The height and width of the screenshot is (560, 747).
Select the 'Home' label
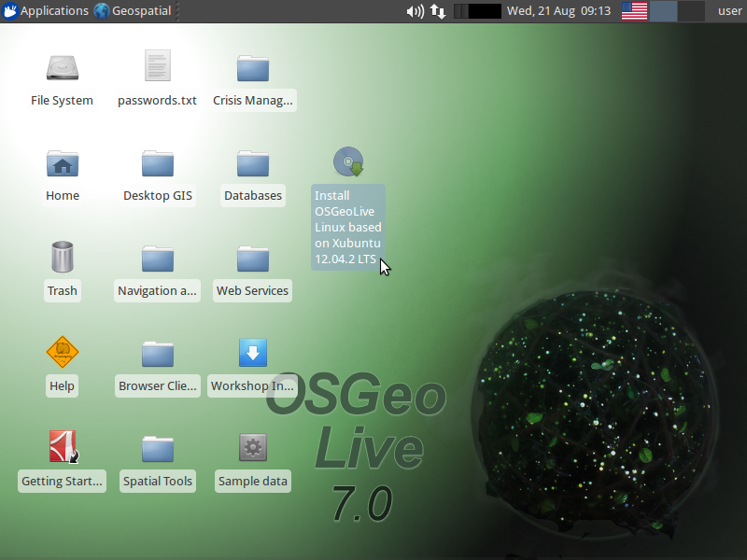click(63, 196)
